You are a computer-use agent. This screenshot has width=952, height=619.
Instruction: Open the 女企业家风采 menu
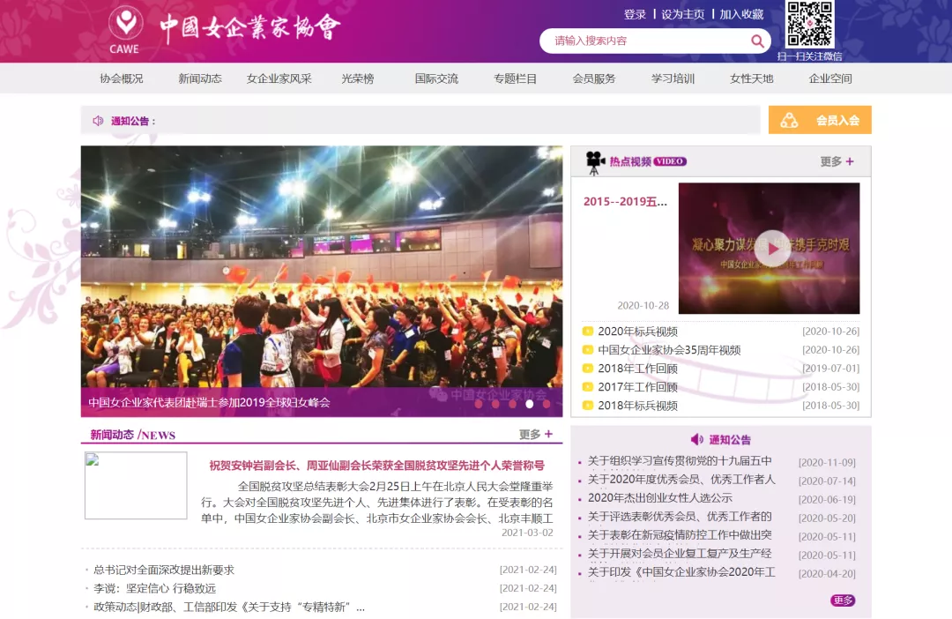point(279,78)
